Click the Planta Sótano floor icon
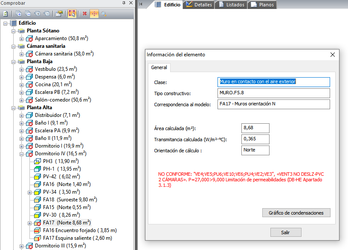This screenshot has height=250, width=348. [21, 31]
